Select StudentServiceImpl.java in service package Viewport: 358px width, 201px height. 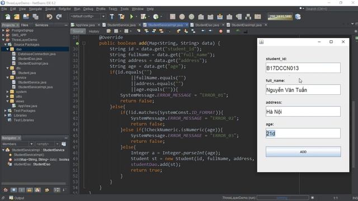[x=35, y=87]
